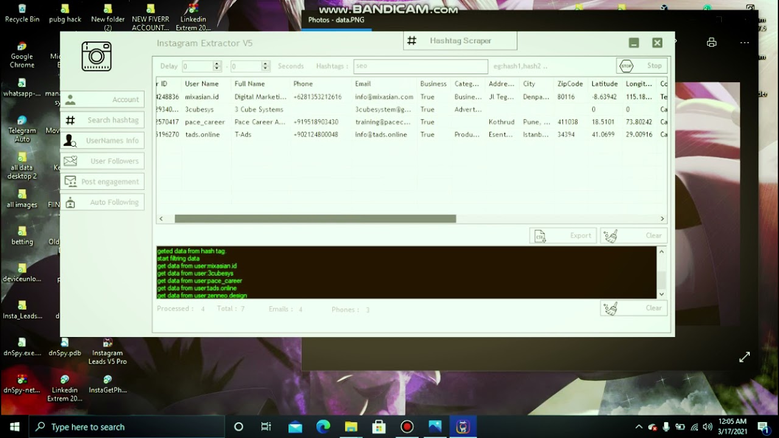The image size is (779, 438).
Task: Click the Photos window print icon
Action: [x=711, y=43]
